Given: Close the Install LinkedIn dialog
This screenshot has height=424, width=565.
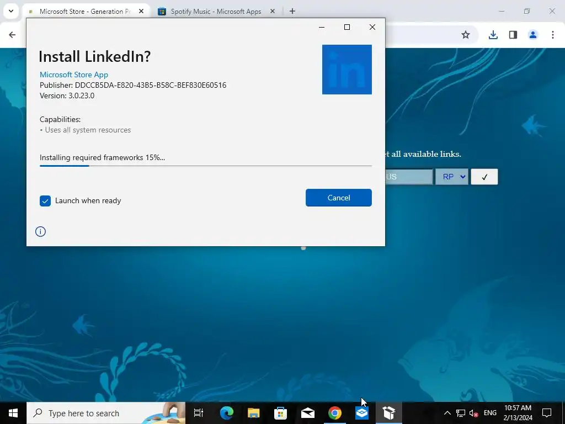Looking at the screenshot, I should point(372,27).
